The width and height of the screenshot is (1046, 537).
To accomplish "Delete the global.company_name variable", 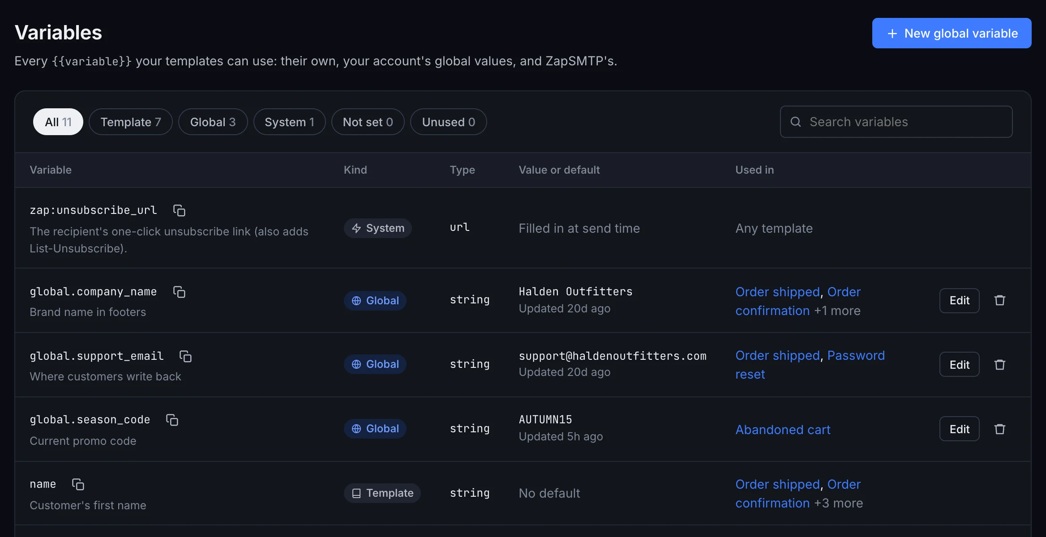I will pos(1000,300).
